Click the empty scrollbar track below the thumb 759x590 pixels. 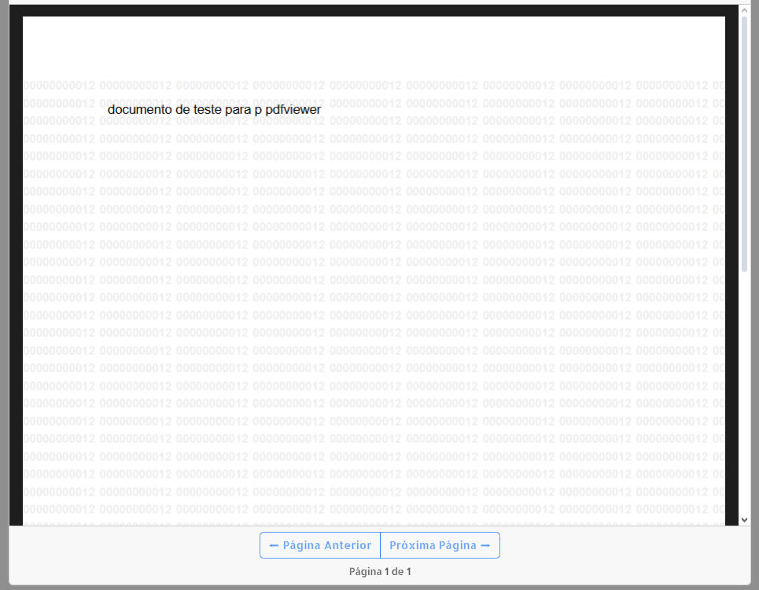(745, 393)
